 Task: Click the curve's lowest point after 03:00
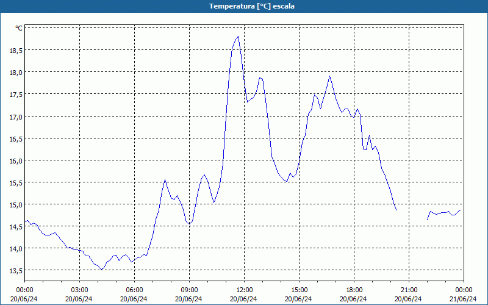[x=101, y=269]
